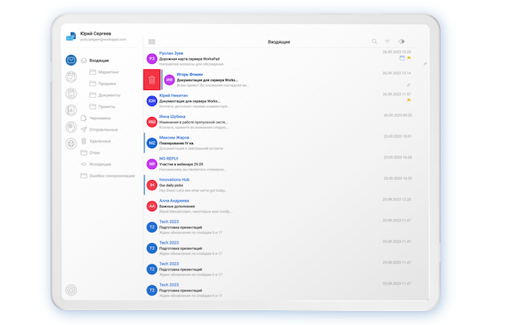Click the ЮН avatar of Юрий Никитин
Viewport: 518px width, 325px height.
151,100
